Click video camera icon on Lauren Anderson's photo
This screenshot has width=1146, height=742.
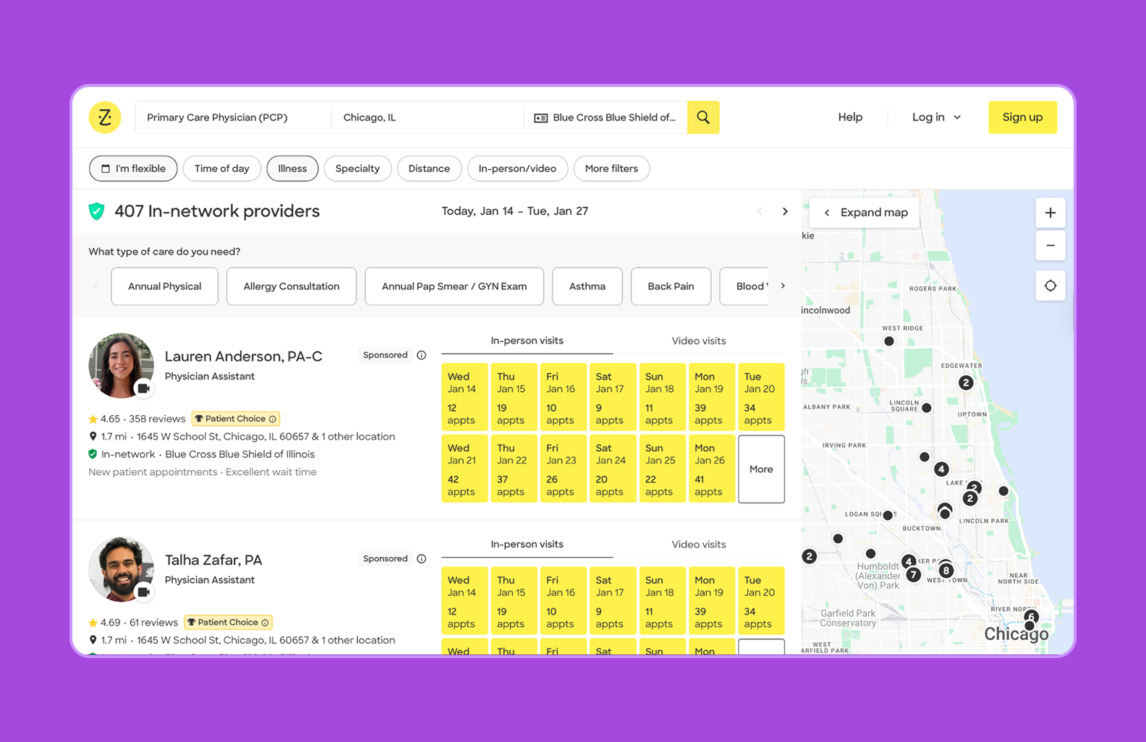click(144, 388)
